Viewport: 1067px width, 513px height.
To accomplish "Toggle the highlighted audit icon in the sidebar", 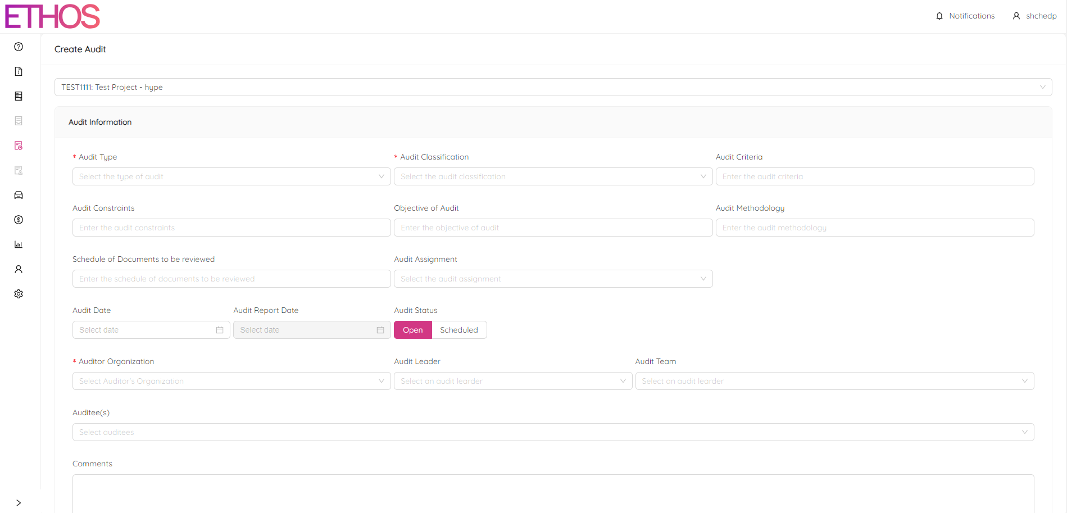I will tap(18, 146).
